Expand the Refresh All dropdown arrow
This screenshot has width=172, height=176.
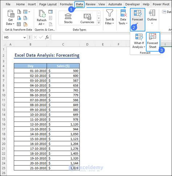coord(44,24)
